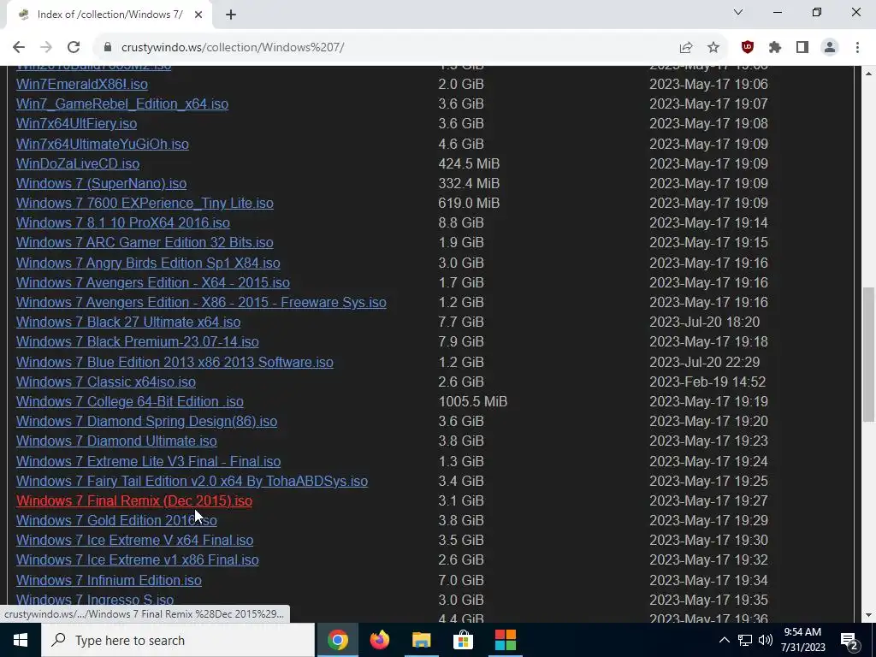The image size is (876, 657).
Task: Open the Chrome profile avatar
Action: [830, 48]
